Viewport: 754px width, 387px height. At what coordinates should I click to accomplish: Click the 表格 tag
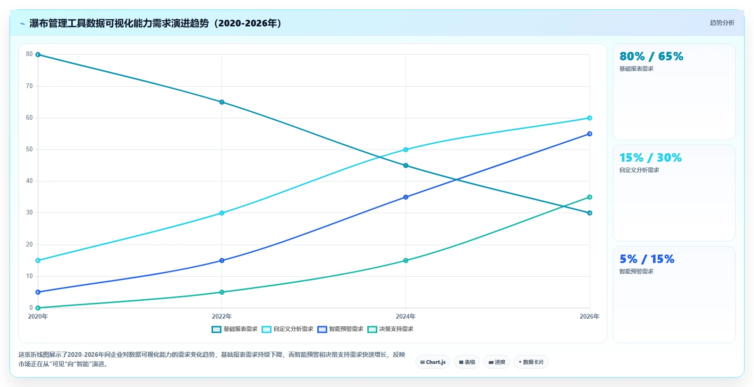pyautogui.click(x=467, y=362)
